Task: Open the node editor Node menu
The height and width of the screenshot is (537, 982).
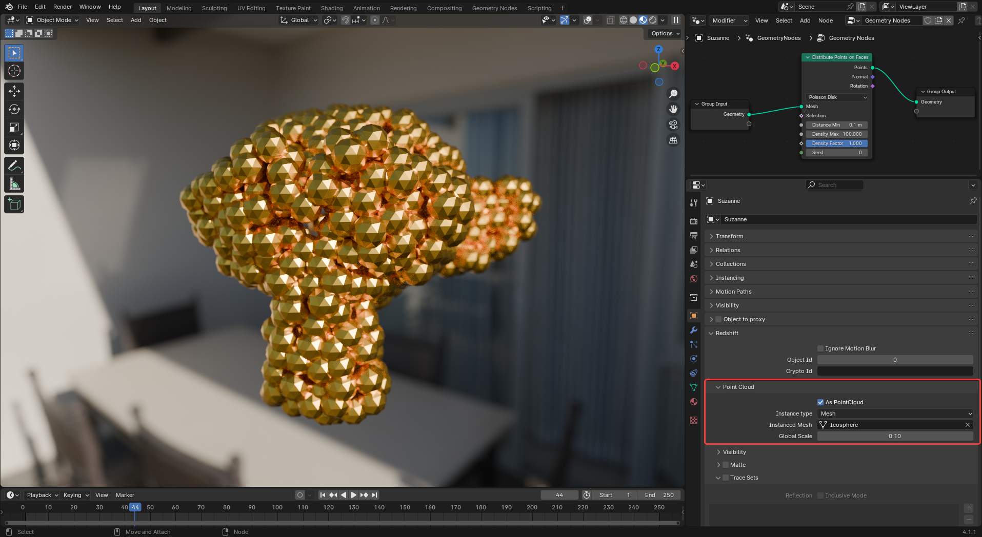Action: (826, 20)
